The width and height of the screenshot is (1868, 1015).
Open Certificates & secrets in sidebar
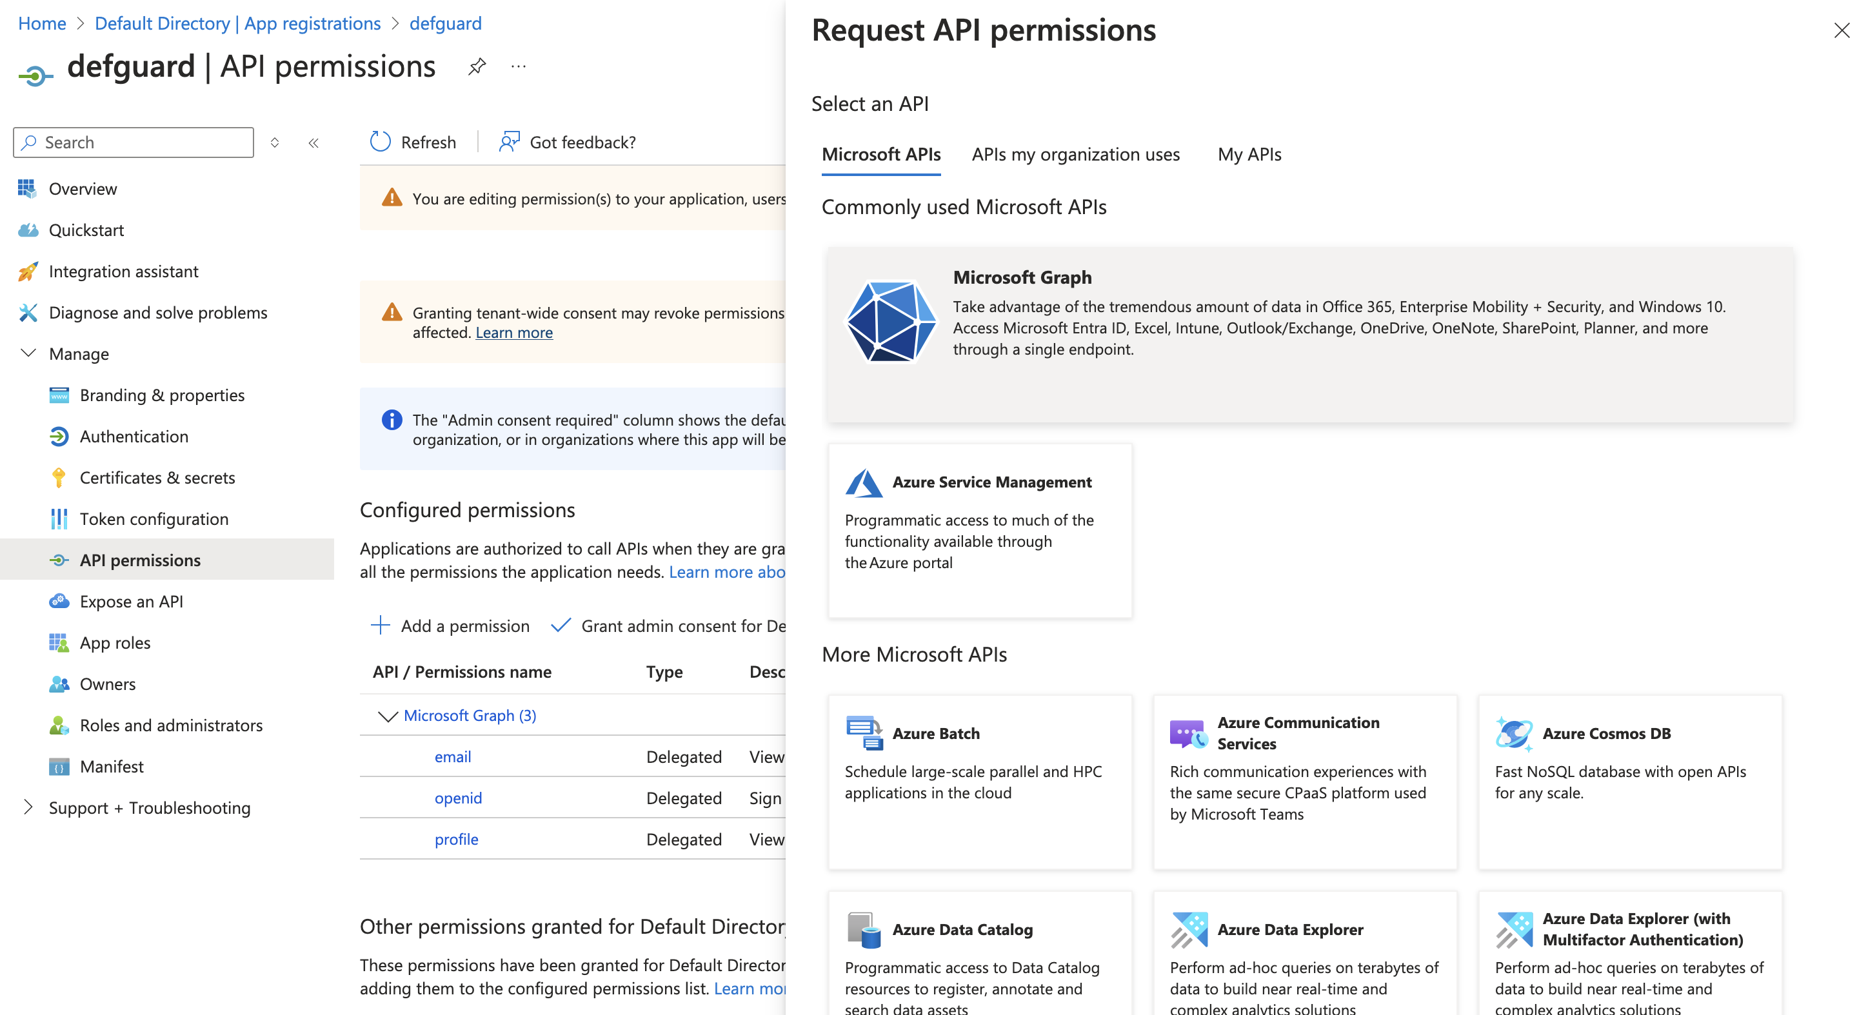pyautogui.click(x=157, y=477)
